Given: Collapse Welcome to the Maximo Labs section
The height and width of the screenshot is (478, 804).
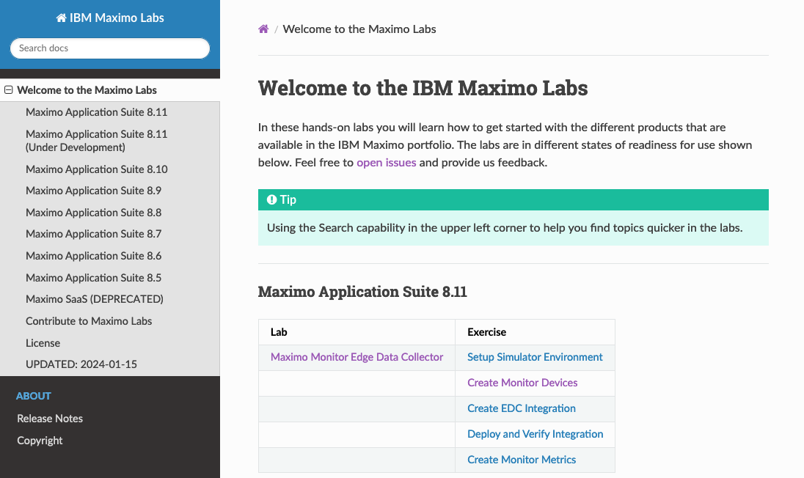Looking at the screenshot, I should [x=9, y=90].
